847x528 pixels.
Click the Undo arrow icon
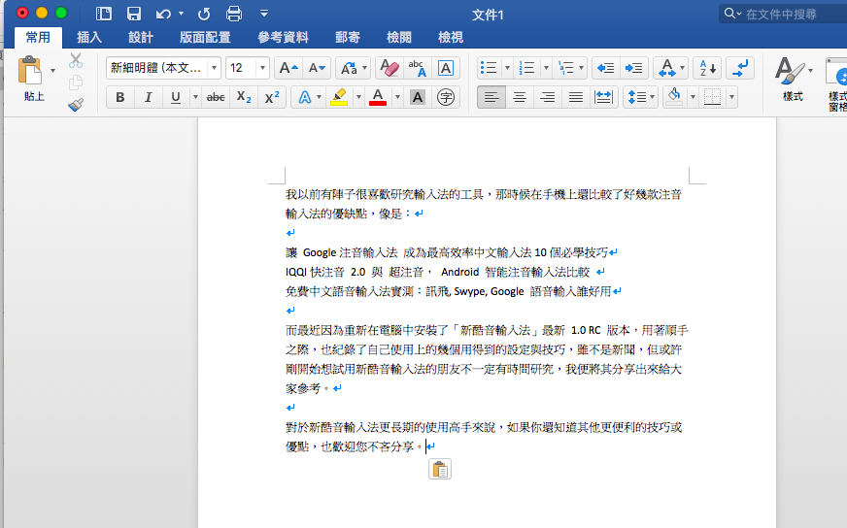click(164, 14)
